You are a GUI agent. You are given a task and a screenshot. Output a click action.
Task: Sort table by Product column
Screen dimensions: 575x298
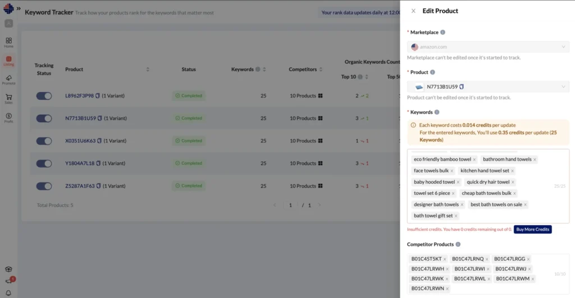[x=148, y=69]
